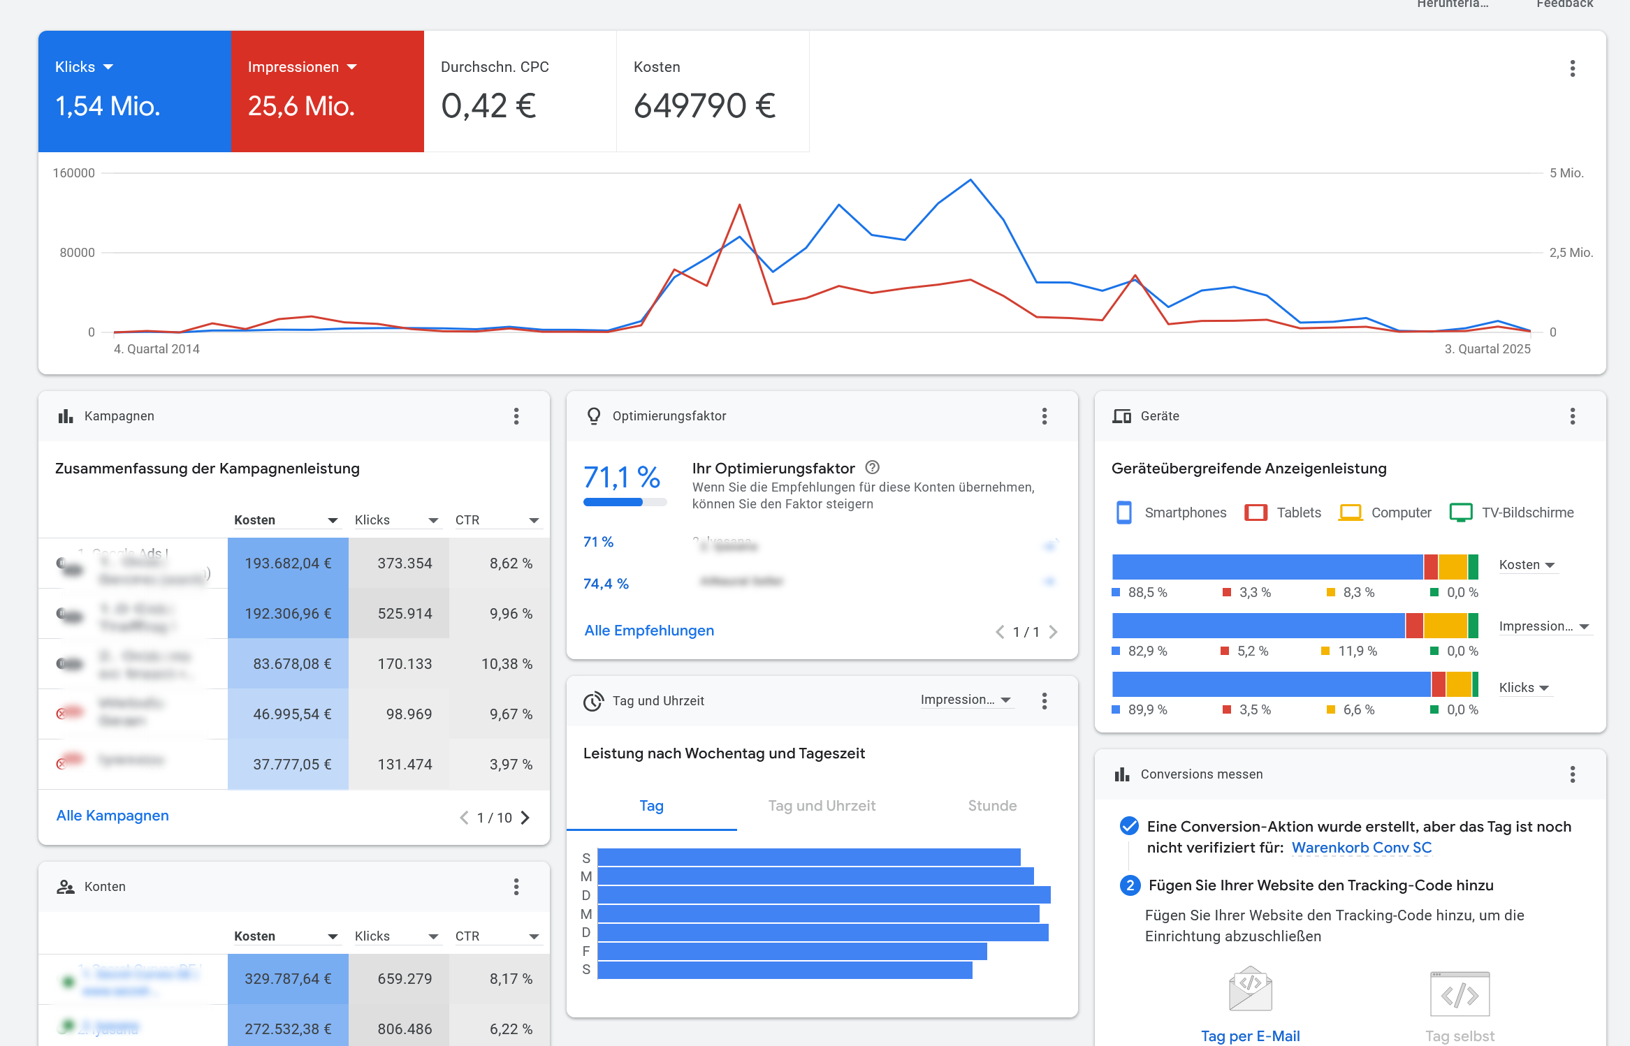Go to next campaigns page arrow
Image resolution: width=1630 pixels, height=1046 pixels.
point(525,818)
